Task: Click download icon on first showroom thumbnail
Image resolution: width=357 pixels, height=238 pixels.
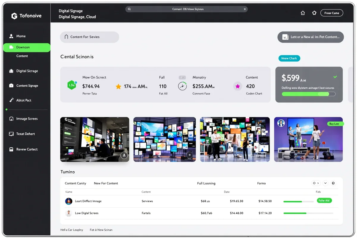Action: point(124,155)
